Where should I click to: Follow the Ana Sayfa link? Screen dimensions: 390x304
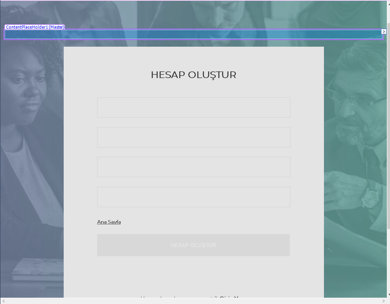(109, 222)
